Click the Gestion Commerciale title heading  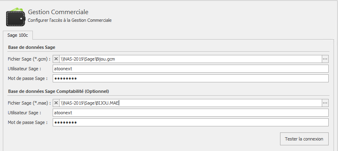[x=58, y=12]
